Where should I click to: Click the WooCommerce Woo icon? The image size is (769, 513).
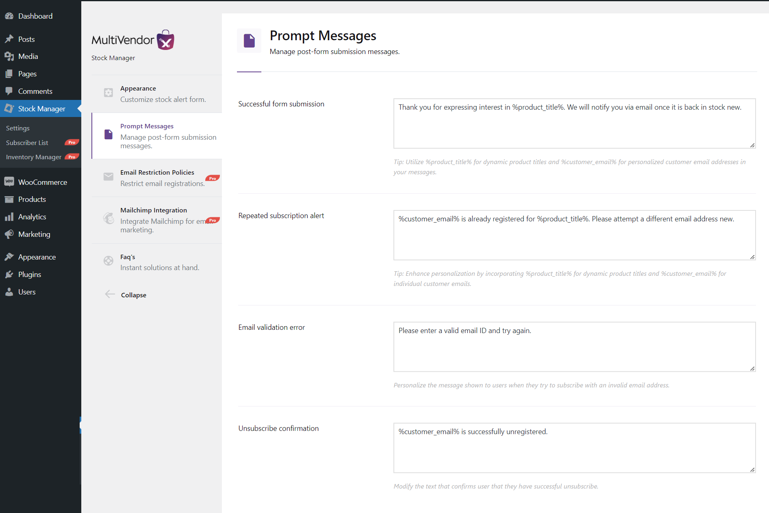(x=9, y=182)
